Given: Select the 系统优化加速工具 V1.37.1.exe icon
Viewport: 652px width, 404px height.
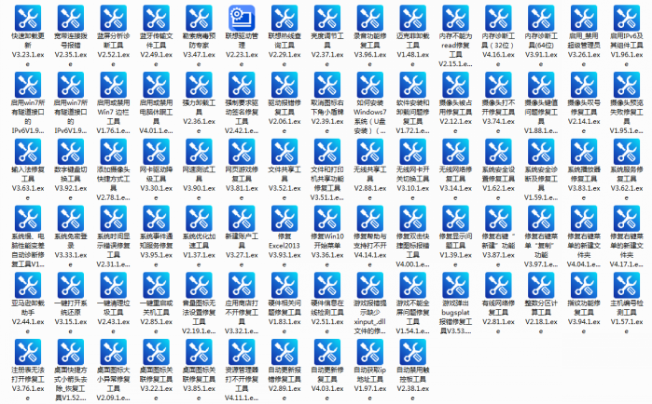Looking at the screenshot, I should 199,219.
